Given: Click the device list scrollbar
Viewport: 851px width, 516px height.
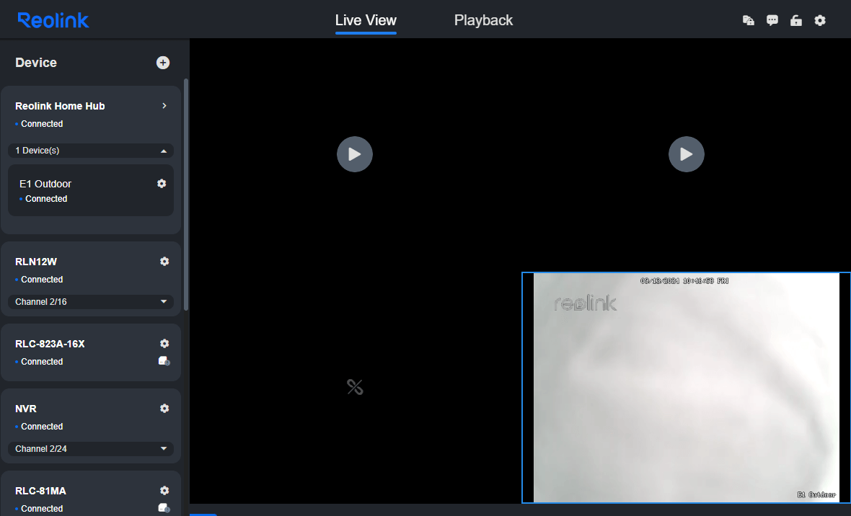Looking at the screenshot, I should pyautogui.click(x=186, y=195).
